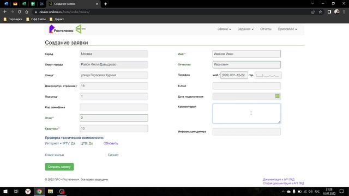Open the Windows Start menu

[5, 191]
